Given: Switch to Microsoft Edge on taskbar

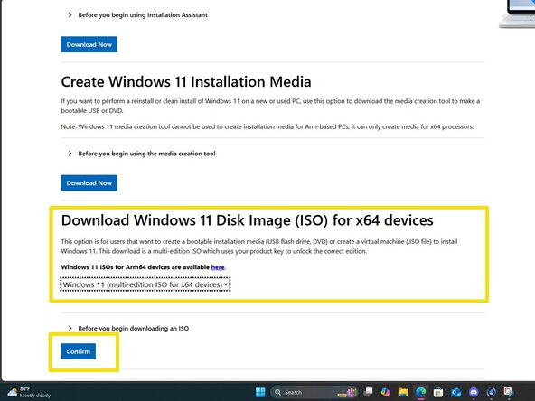Looking at the screenshot, I should 421,392.
